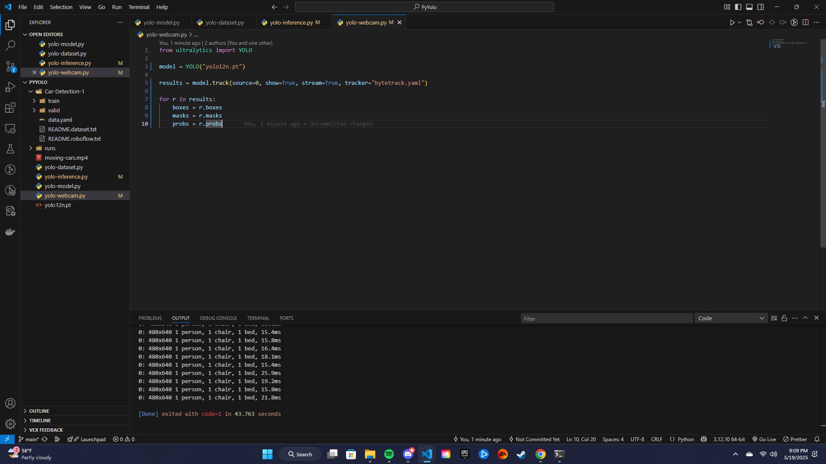
Task: Open changes compare icon in editor toolbar
Action: point(749,22)
